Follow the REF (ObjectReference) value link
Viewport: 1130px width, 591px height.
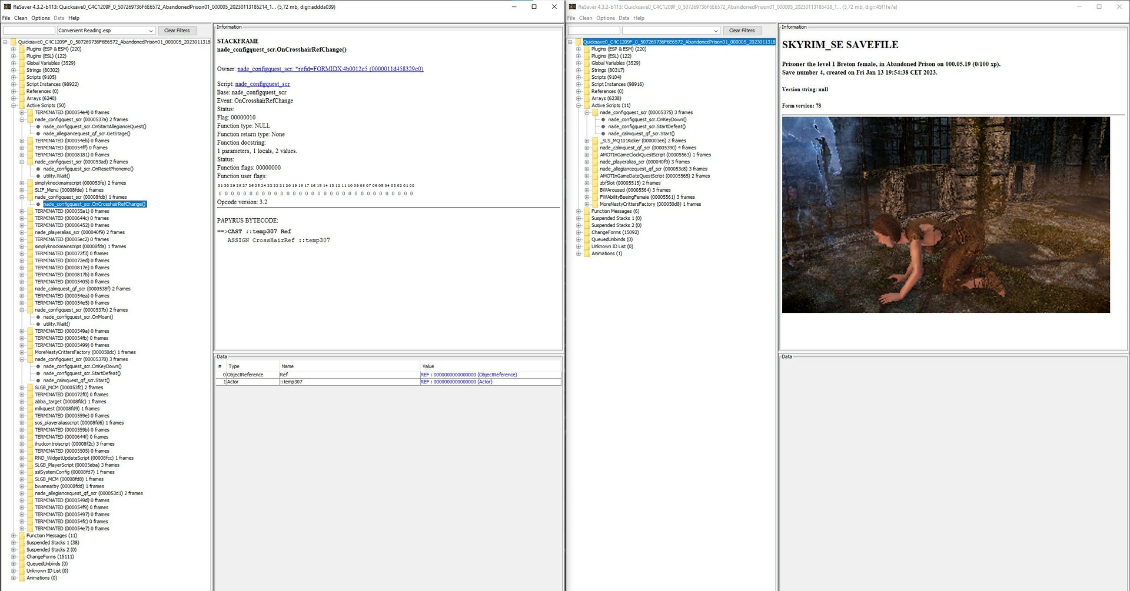point(468,375)
